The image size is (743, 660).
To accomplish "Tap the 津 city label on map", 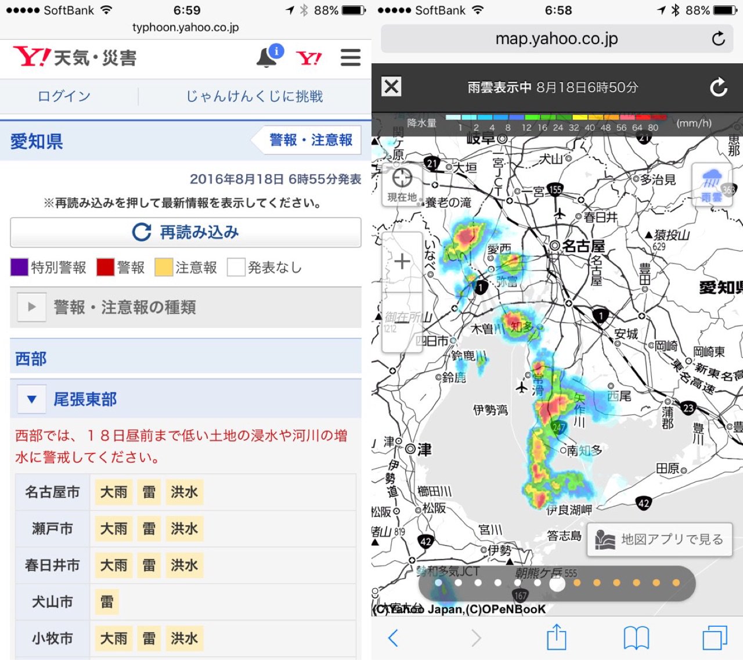I will pos(425,450).
